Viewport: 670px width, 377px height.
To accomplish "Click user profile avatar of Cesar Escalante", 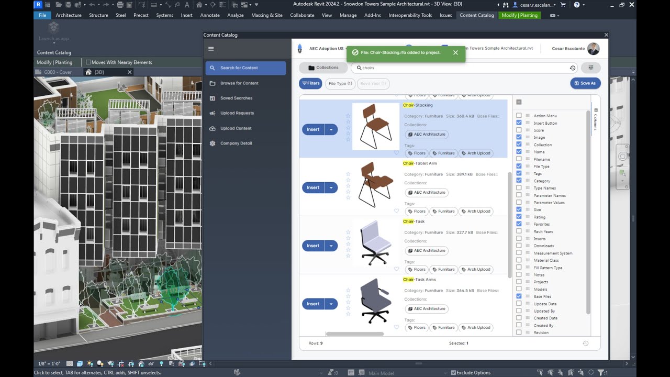I will [593, 49].
